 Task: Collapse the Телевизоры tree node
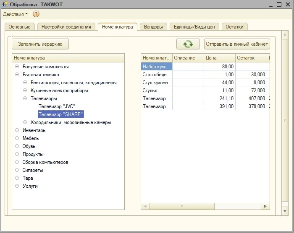click(x=25, y=98)
